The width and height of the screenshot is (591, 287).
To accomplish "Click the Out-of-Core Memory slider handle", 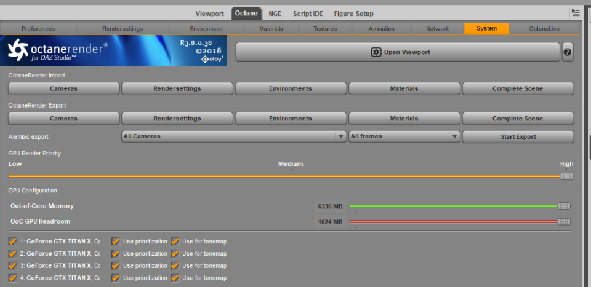I will pos(564,206).
